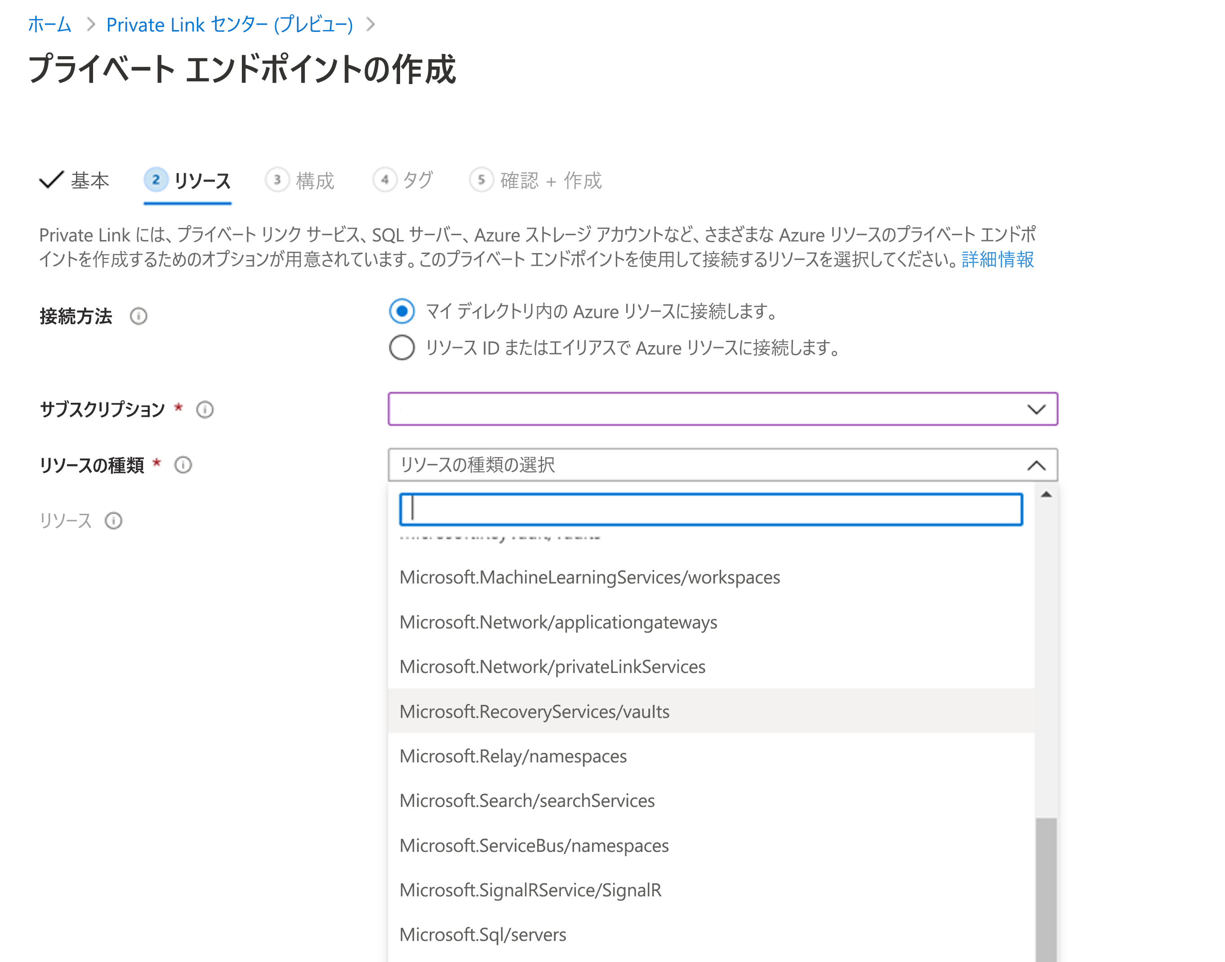Click the step 4 circle for タグ

(x=385, y=180)
